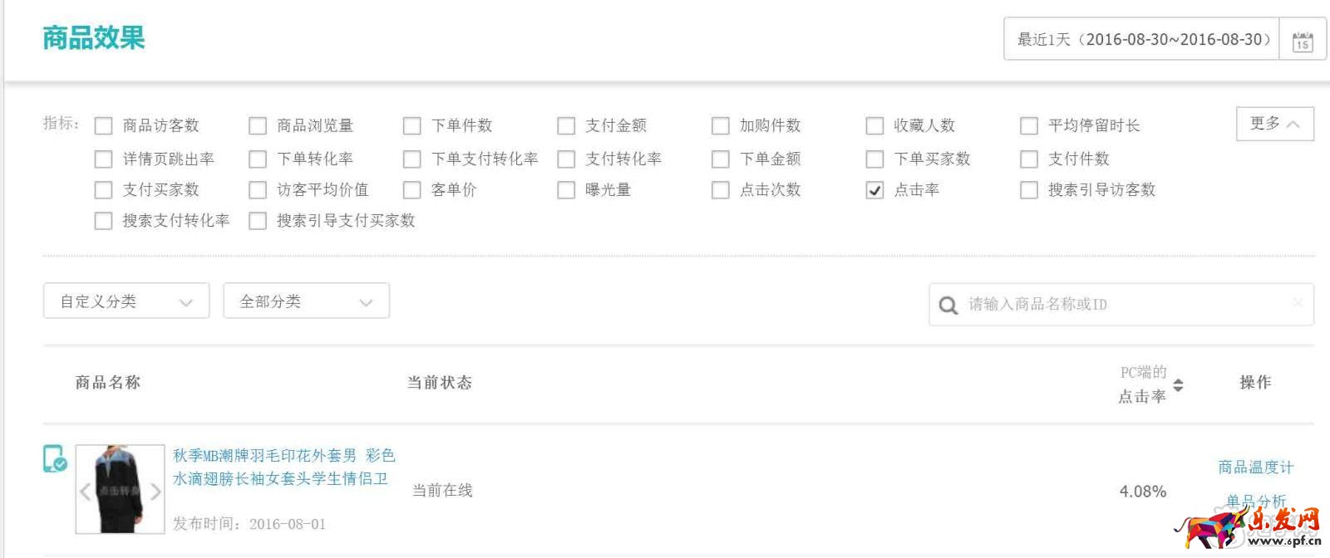
Task: Open the 商品温度计 link
Action: pyautogui.click(x=1255, y=467)
